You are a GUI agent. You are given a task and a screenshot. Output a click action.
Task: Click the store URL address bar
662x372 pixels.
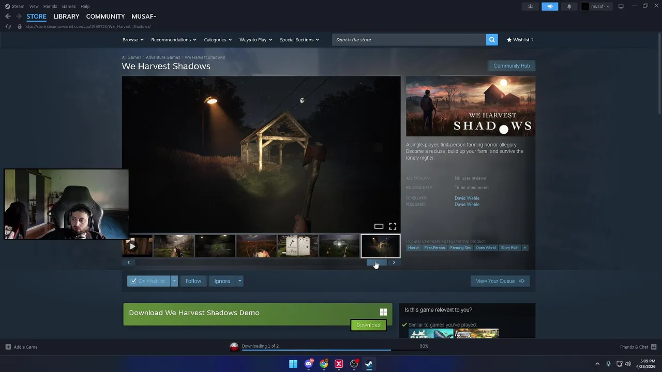pyautogui.click(x=88, y=26)
